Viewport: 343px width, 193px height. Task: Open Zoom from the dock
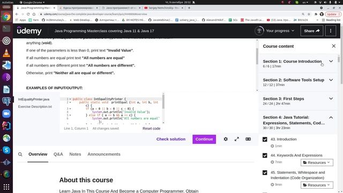coord(6,114)
